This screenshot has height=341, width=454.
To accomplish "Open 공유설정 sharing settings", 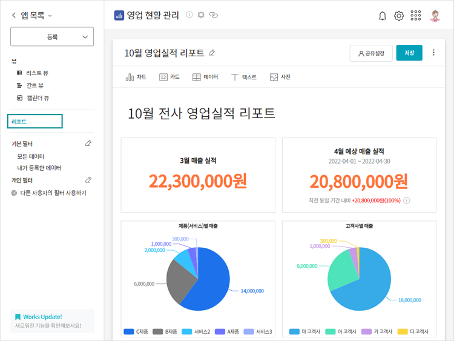I will 371,53.
